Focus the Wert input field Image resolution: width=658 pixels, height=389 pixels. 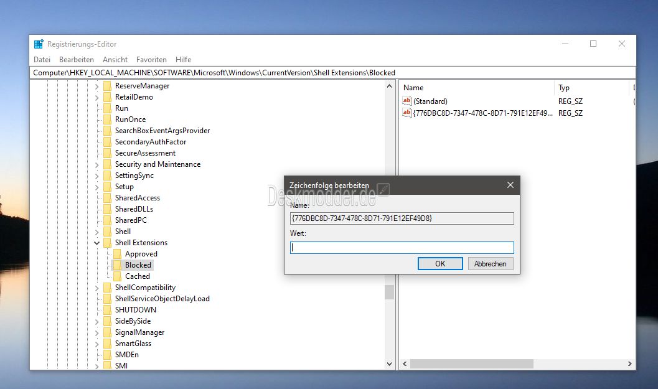tap(402, 248)
